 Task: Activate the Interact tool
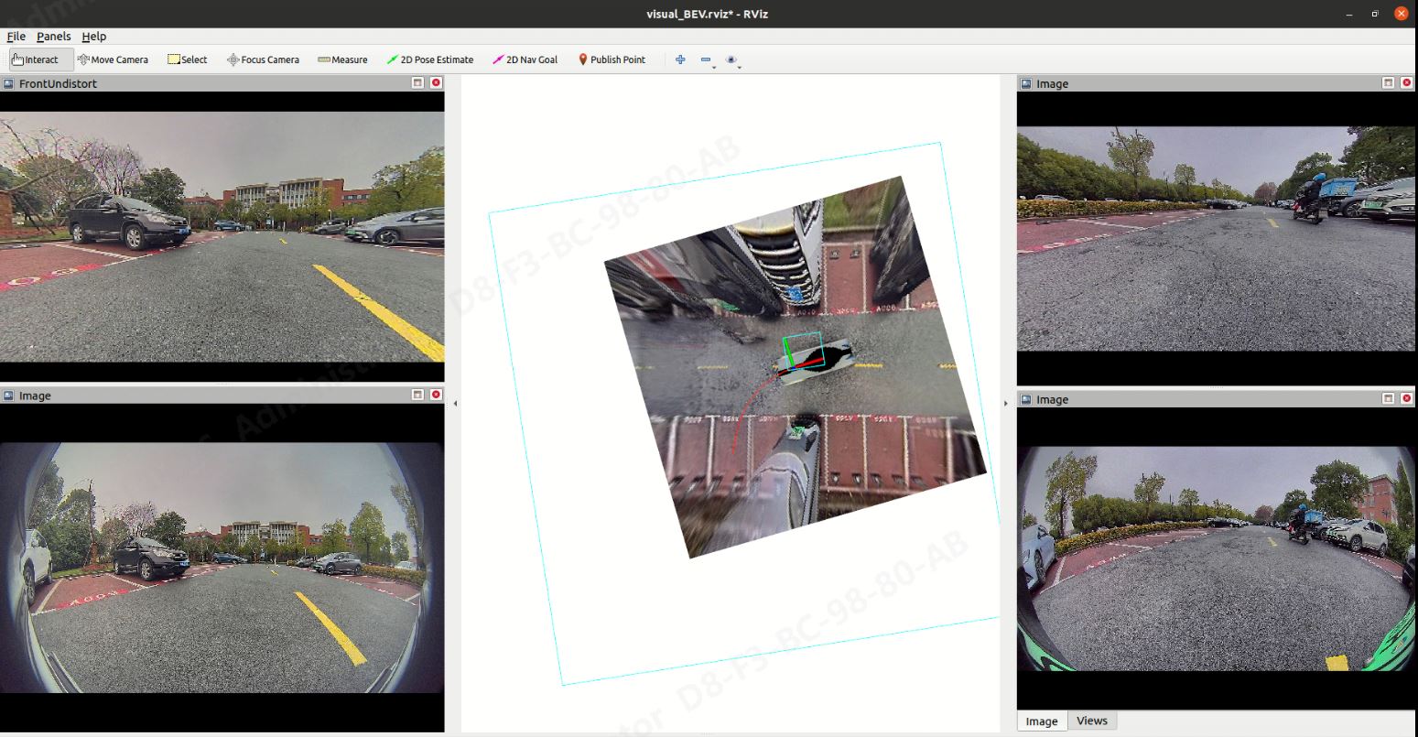(35, 60)
